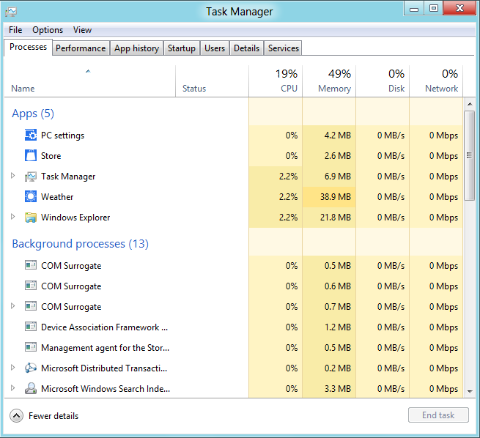The height and width of the screenshot is (438, 480).
Task: Click the Store app icon
Action: pos(31,156)
